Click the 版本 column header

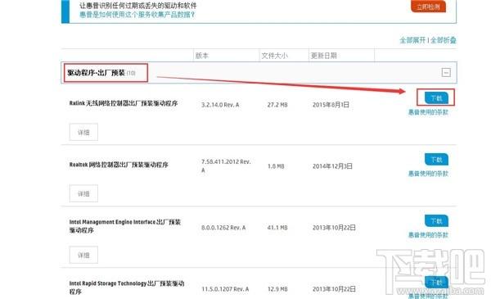(x=202, y=56)
